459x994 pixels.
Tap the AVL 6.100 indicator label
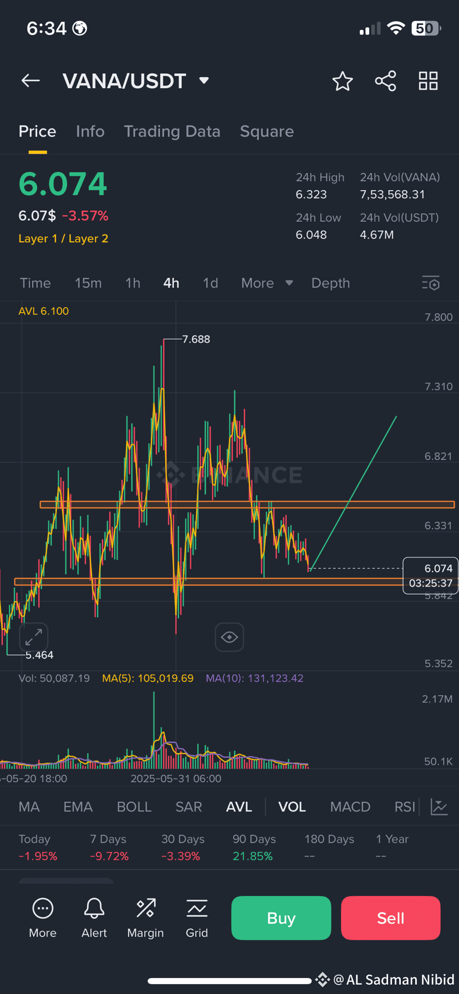[x=44, y=311]
